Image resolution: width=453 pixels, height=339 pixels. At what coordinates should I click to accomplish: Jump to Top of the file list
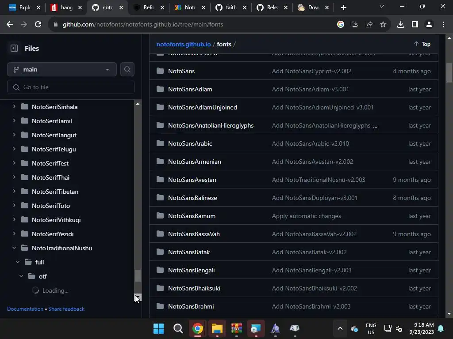[x=422, y=44]
